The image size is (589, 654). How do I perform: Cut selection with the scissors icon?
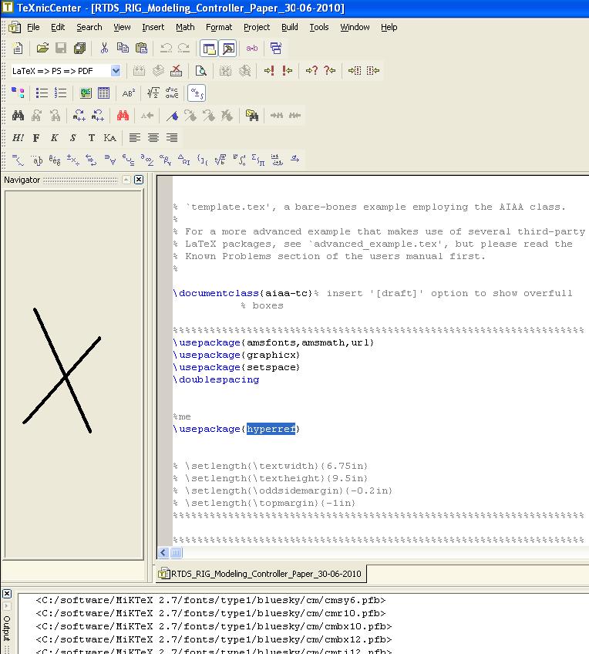[x=104, y=49]
